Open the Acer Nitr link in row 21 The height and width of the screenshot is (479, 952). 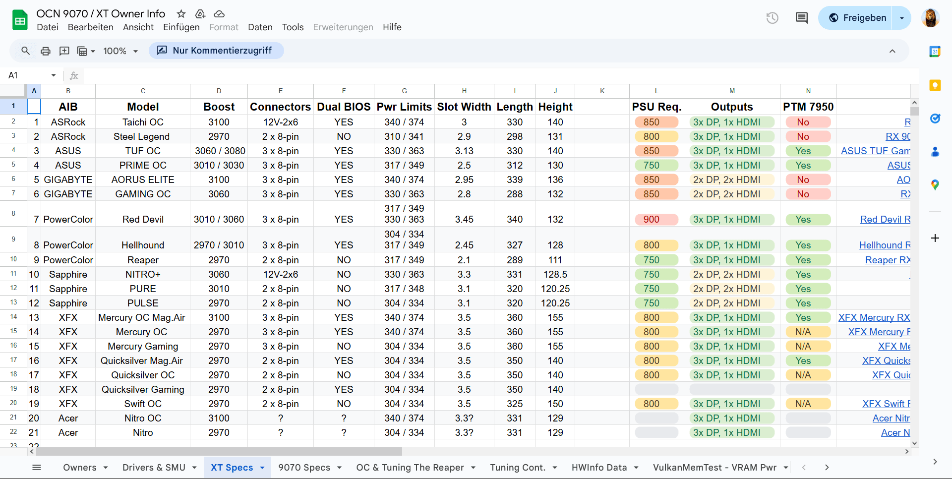891,418
